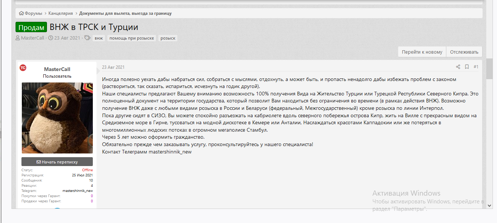497x223 pixels.
Task: Click the Контакт Телеграмм mastershinnik_new line
Action: tap(147, 152)
